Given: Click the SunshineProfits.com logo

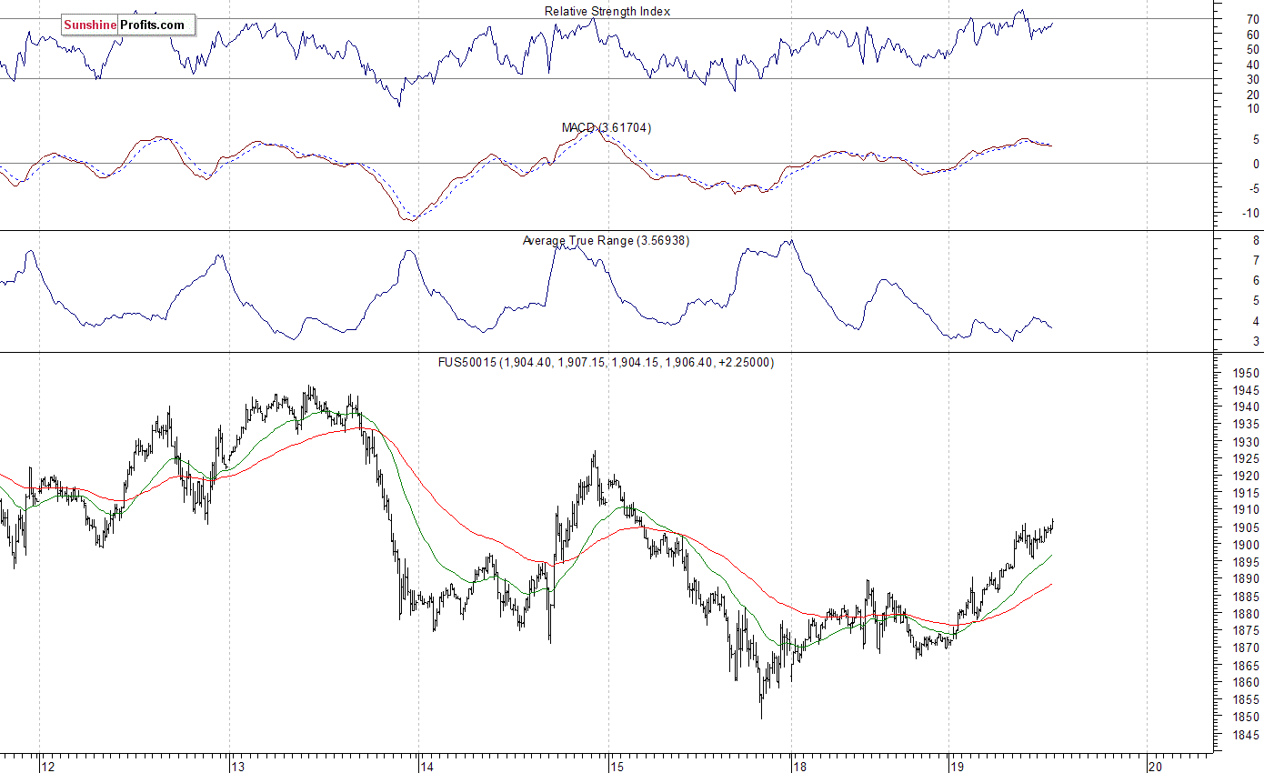Looking at the screenshot, I should click(x=128, y=25).
